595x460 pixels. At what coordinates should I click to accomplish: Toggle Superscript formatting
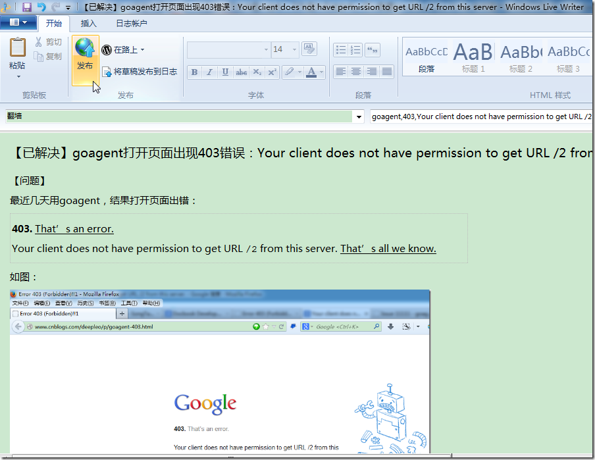click(x=272, y=72)
